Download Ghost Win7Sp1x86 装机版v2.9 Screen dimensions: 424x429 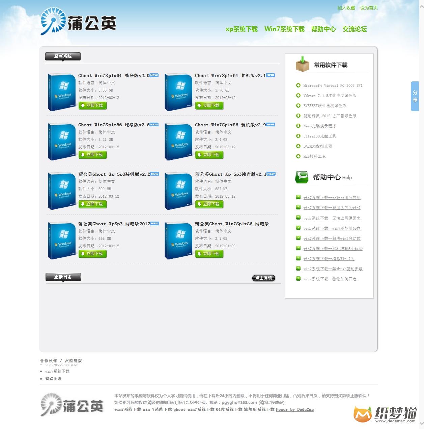pyautogui.click(x=209, y=155)
